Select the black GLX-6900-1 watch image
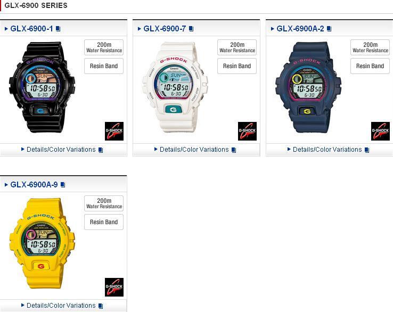 [42, 87]
